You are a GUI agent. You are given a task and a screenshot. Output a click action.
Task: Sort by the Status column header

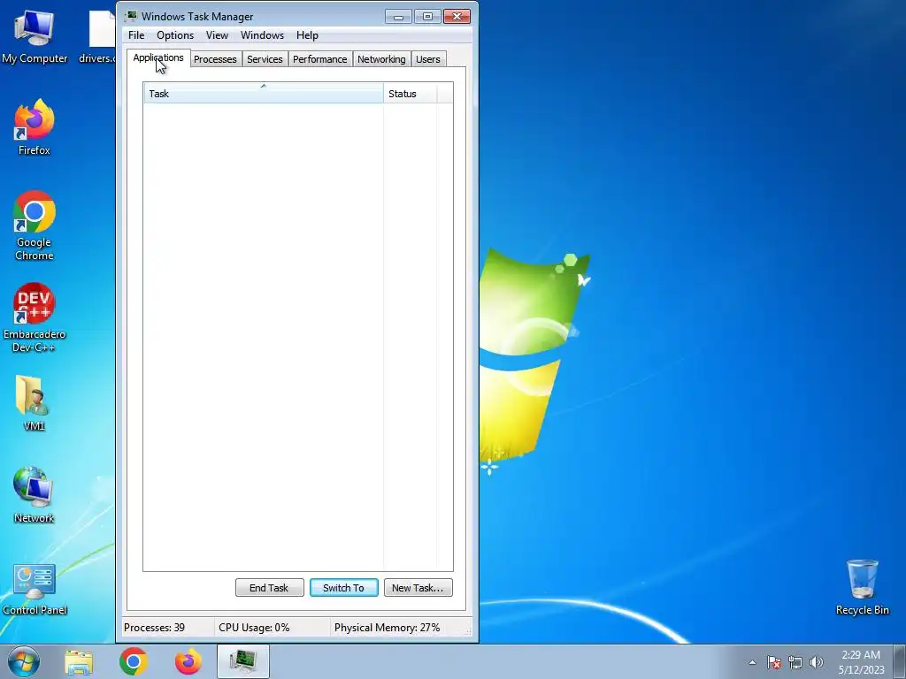pyautogui.click(x=411, y=94)
